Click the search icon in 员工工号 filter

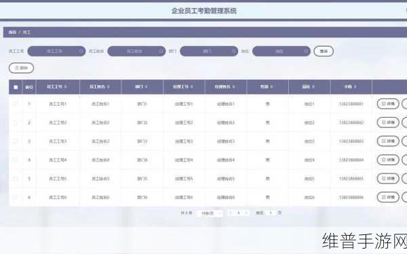tap(81, 51)
